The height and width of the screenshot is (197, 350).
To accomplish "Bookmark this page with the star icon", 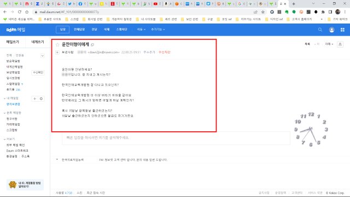I will point(263,12).
